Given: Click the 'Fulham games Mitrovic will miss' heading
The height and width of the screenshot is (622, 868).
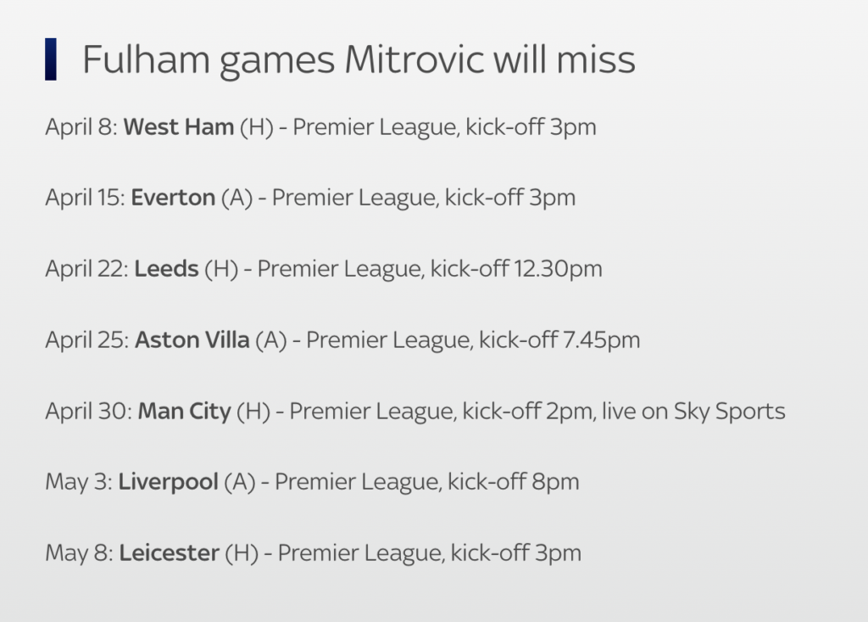Looking at the screenshot, I should tap(359, 60).
